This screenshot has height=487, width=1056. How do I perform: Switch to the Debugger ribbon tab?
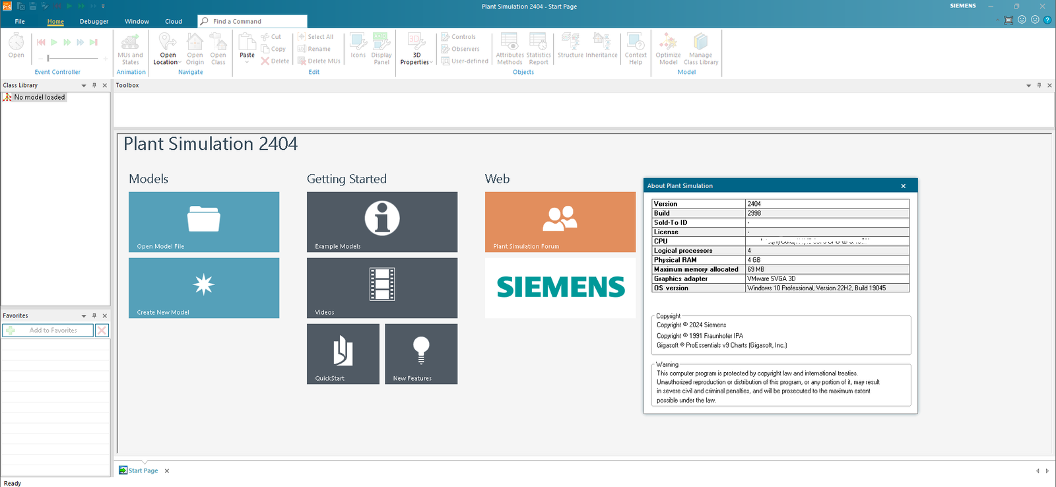94,21
